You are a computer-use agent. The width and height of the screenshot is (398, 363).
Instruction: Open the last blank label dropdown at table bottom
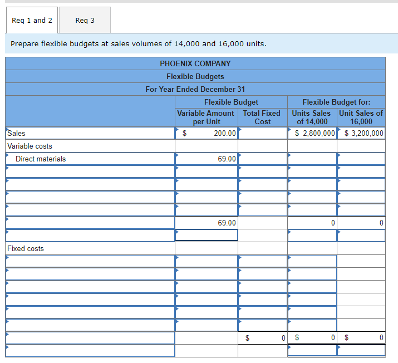[x=90, y=351]
